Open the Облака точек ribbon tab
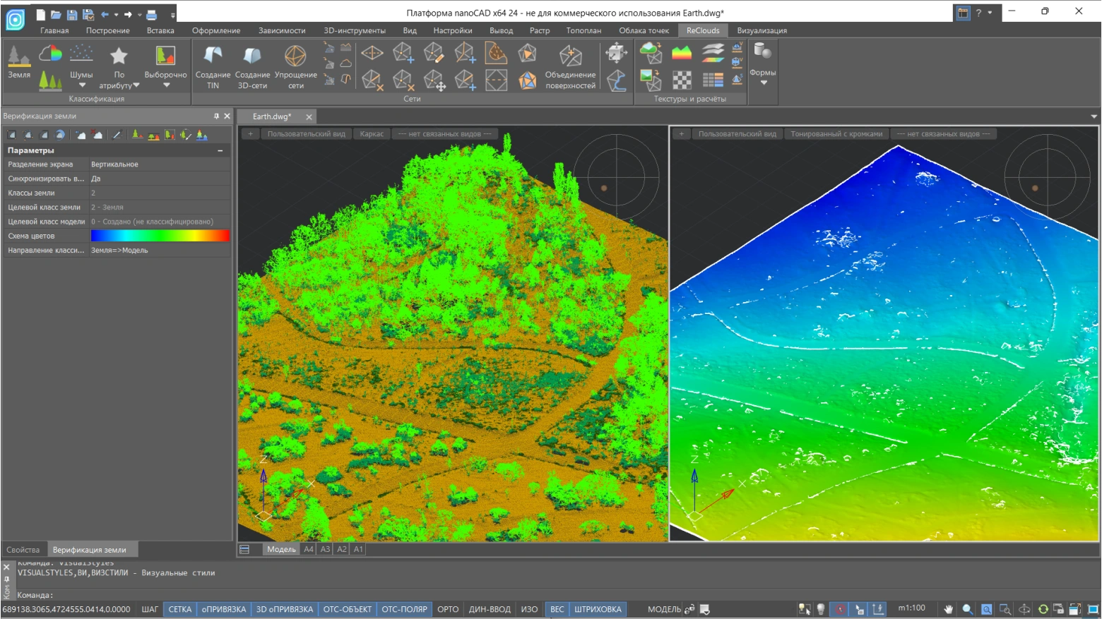This screenshot has height=619, width=1102. click(x=644, y=30)
